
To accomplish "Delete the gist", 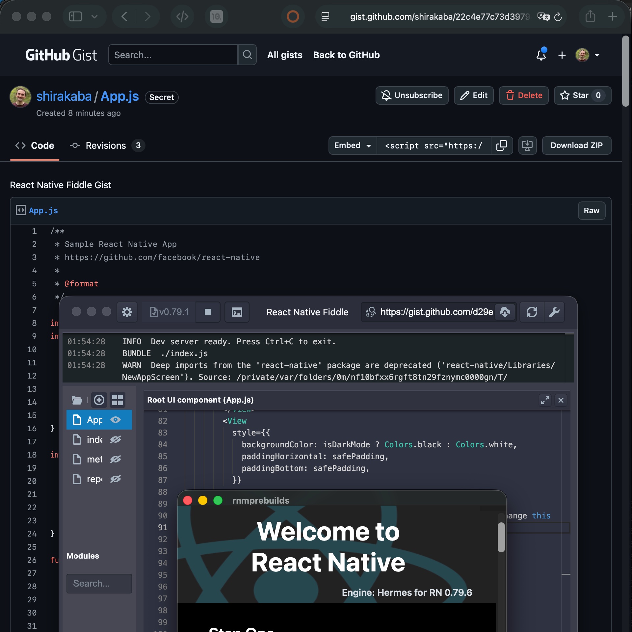I will pyautogui.click(x=524, y=95).
